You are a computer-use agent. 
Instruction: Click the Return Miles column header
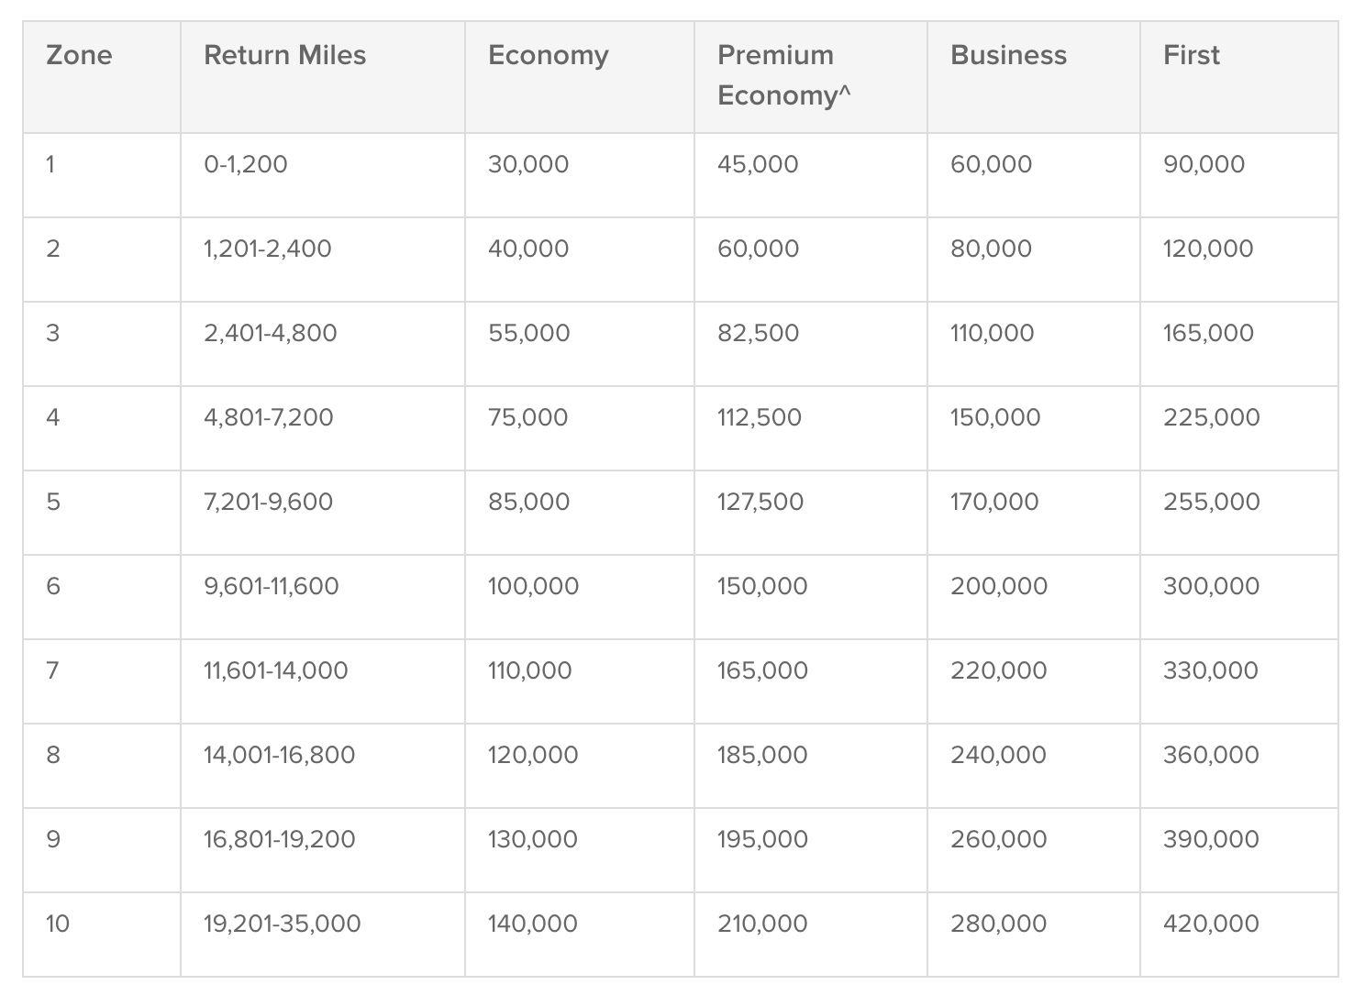(284, 55)
